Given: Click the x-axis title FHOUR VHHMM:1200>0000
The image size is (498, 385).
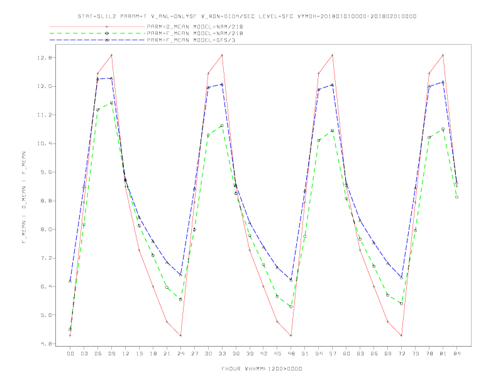Looking at the screenshot, I should (262, 369).
